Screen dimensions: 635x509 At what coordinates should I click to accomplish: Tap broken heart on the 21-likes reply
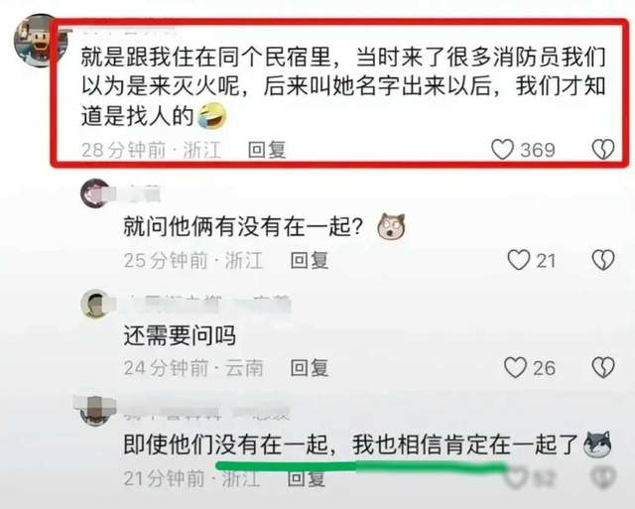(x=603, y=260)
